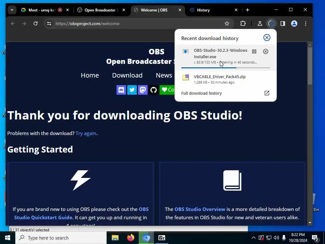This screenshot has width=325, height=244.
Task: Switch to the History tab
Action: coord(214,10)
